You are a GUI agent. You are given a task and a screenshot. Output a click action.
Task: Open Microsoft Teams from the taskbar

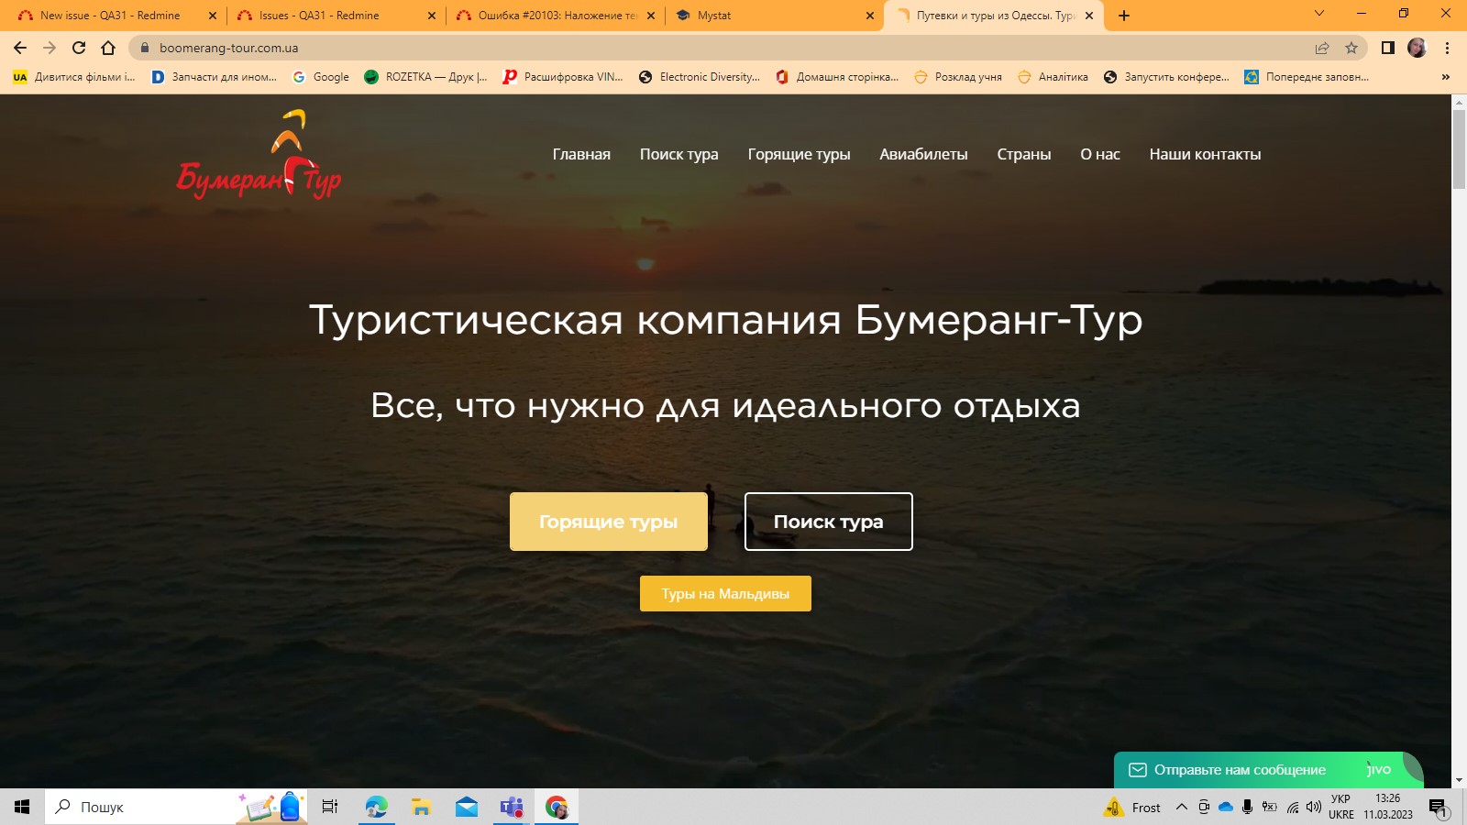pyautogui.click(x=511, y=807)
